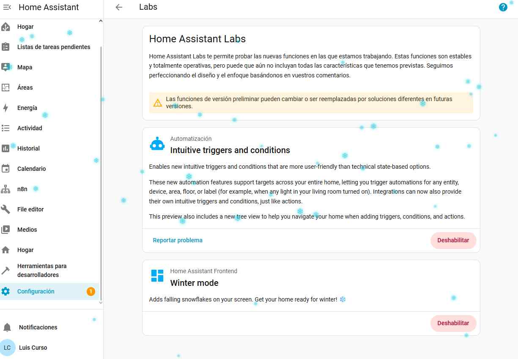Click the Calendario calendar icon
Image resolution: width=518 pixels, height=359 pixels.
pos(5,169)
